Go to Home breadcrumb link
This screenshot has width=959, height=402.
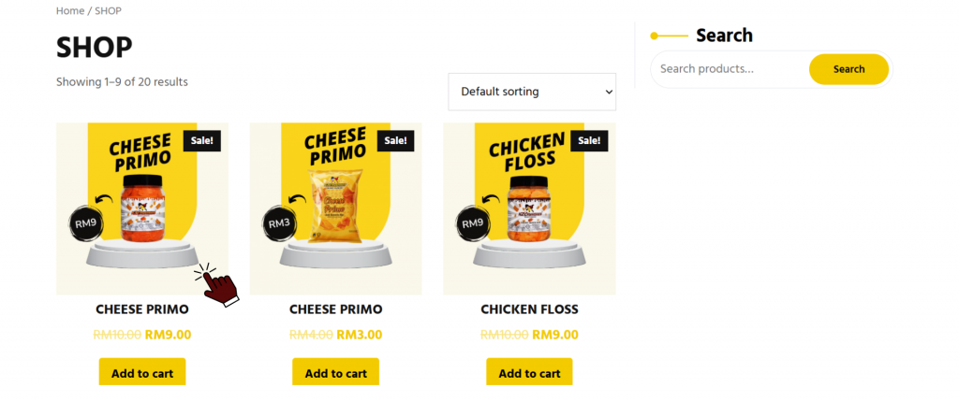tap(69, 11)
